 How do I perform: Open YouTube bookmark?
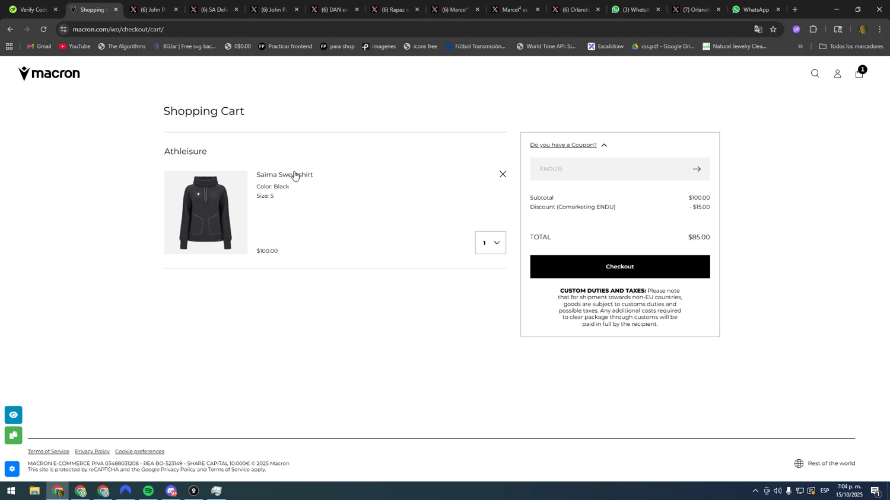click(75, 46)
